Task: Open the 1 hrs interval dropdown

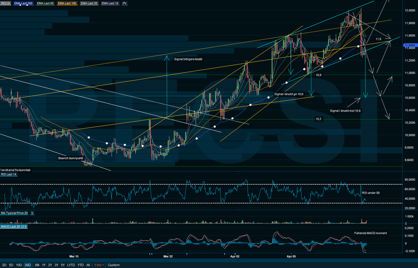Action: [x=99, y=265]
